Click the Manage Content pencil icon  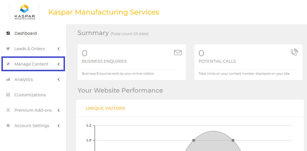pos(8,64)
